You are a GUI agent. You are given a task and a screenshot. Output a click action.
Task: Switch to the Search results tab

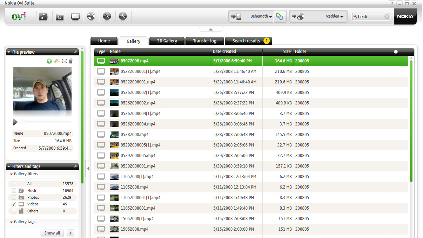[248, 41]
